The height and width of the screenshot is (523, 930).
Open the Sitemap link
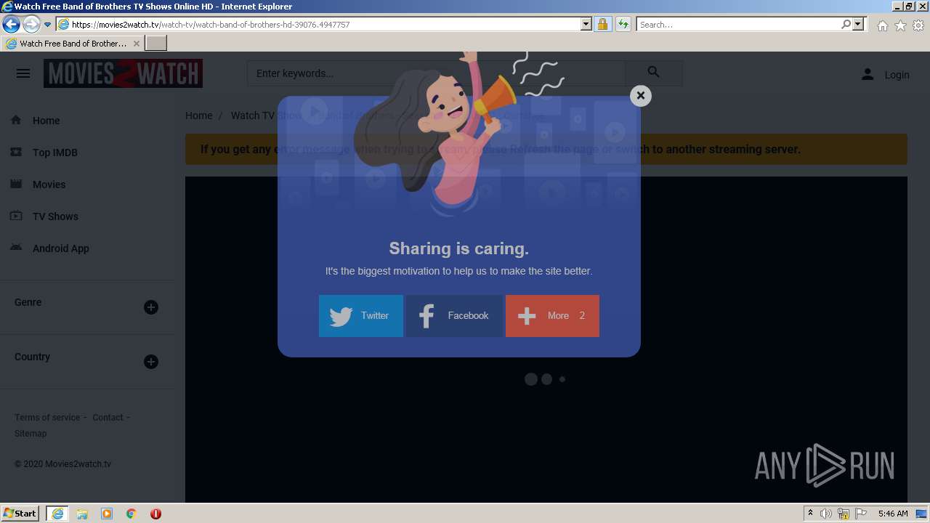31,434
